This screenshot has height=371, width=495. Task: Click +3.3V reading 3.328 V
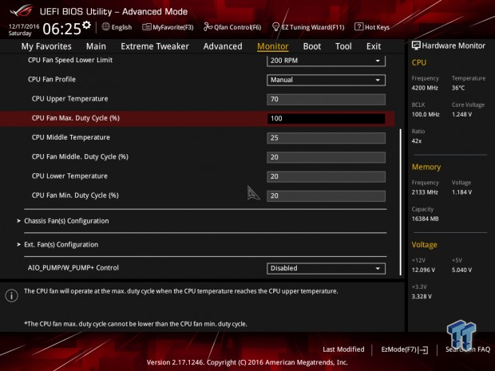click(x=422, y=297)
